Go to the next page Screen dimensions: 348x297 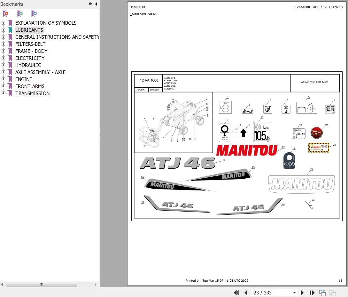click(302, 293)
